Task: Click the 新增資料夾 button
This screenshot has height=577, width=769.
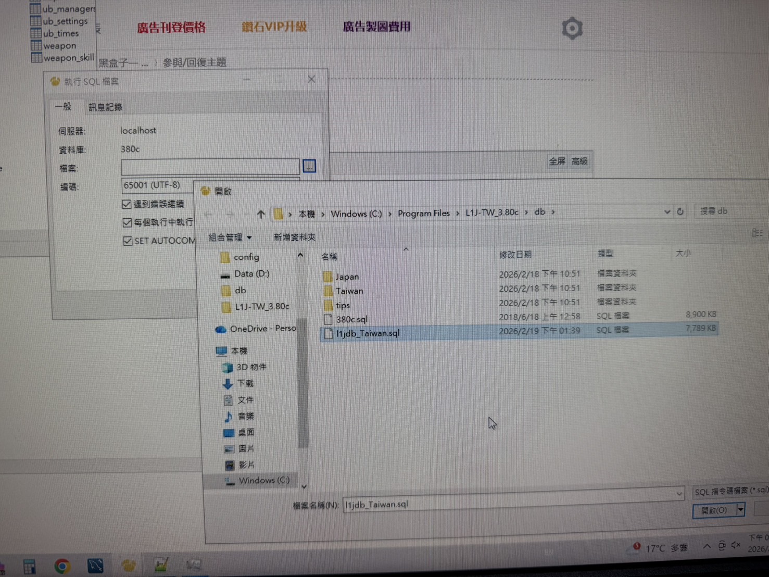Action: pyautogui.click(x=295, y=237)
